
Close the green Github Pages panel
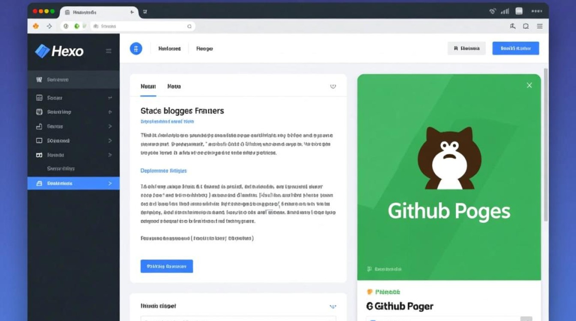coord(529,85)
